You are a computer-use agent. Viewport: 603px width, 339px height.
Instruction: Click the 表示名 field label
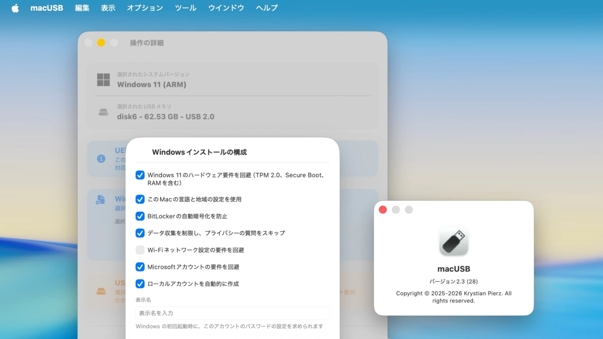click(x=143, y=299)
